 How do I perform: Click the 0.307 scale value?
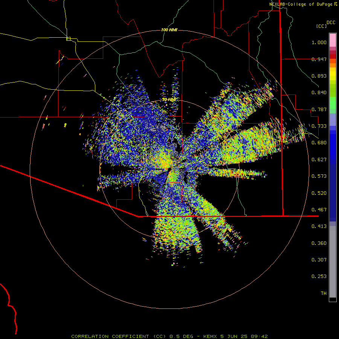pos(319,260)
